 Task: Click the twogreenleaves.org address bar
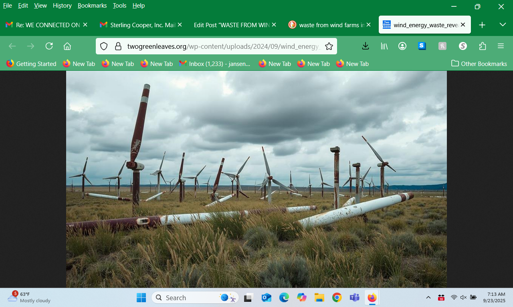click(x=222, y=46)
